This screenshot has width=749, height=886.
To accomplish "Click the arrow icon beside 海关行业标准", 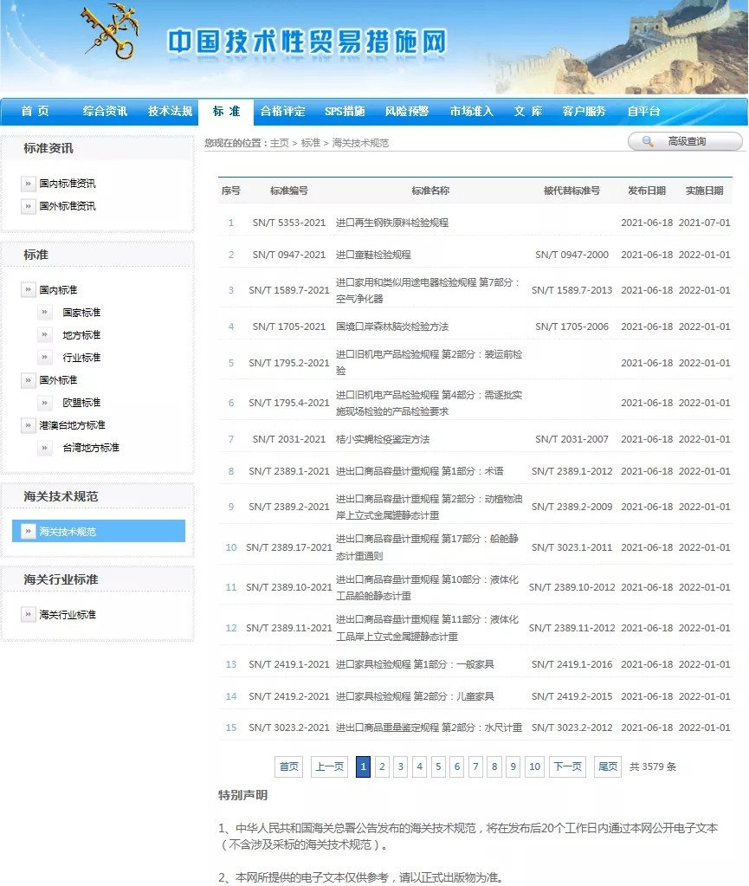I will pyautogui.click(x=30, y=613).
